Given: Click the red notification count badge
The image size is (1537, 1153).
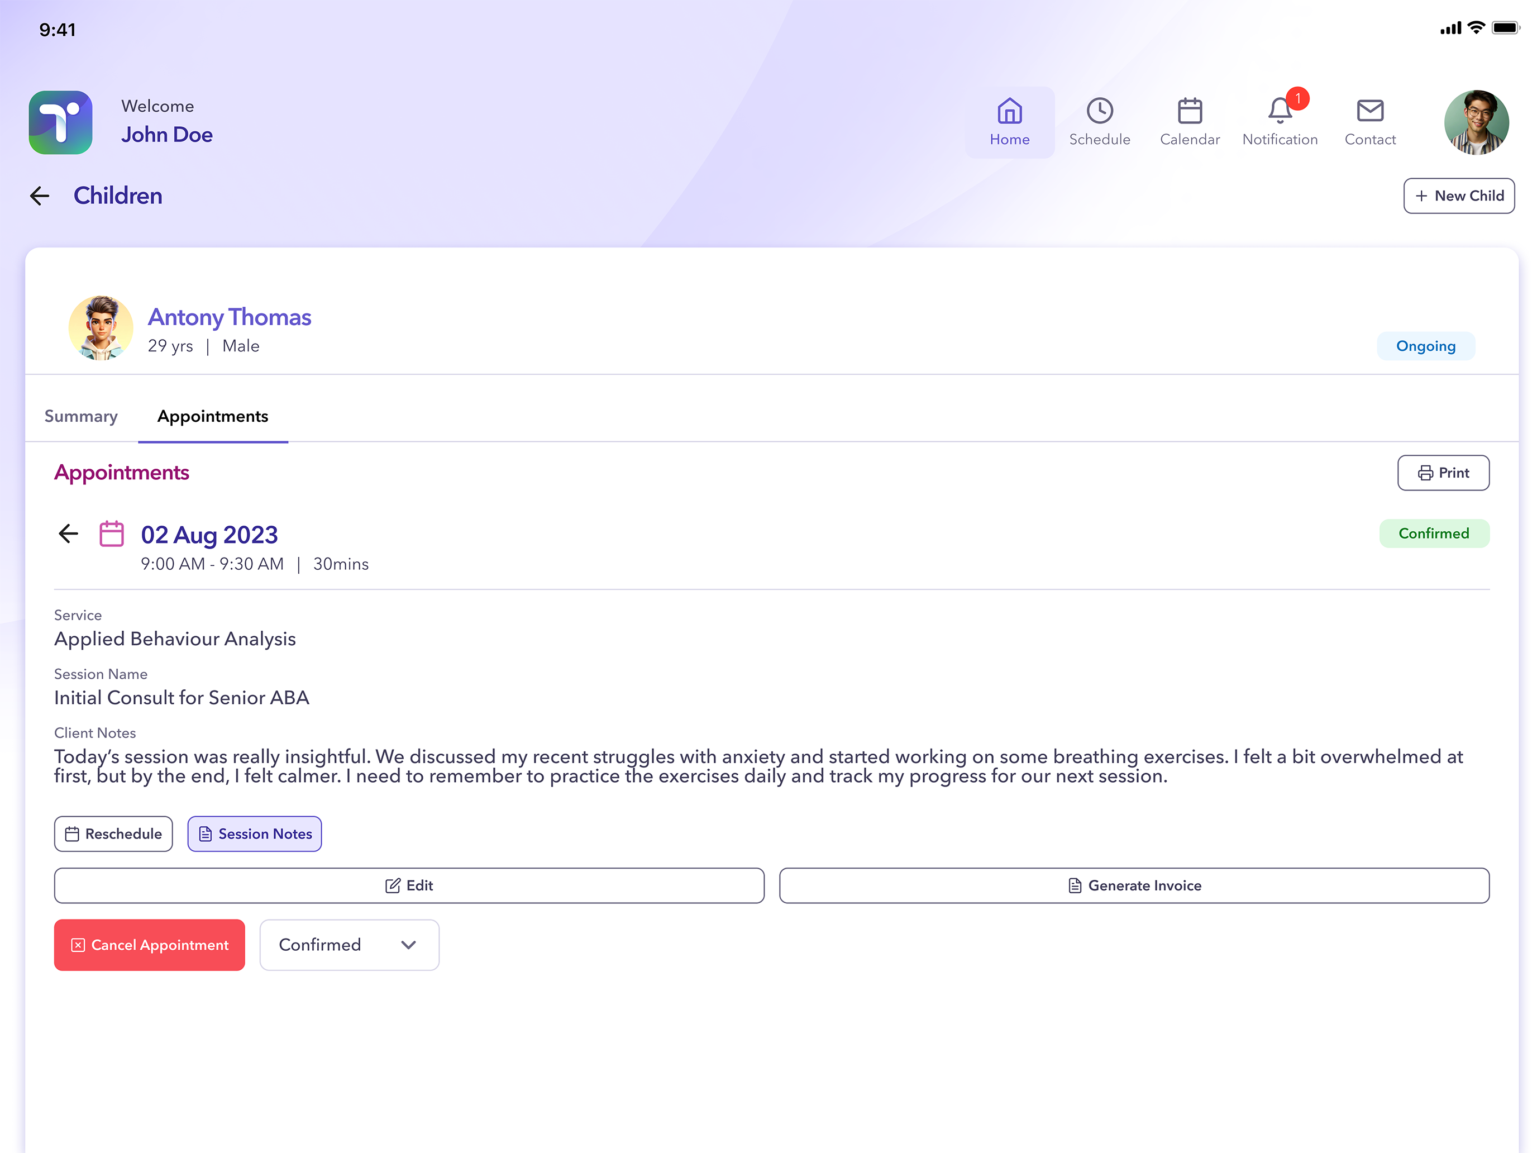Looking at the screenshot, I should click(1297, 99).
